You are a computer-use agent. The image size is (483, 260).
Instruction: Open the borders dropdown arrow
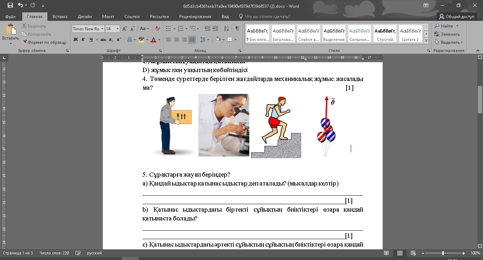pyautogui.click(x=235, y=40)
